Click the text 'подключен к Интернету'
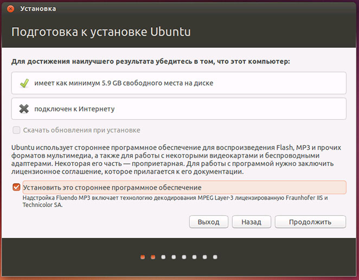 (x=74, y=109)
